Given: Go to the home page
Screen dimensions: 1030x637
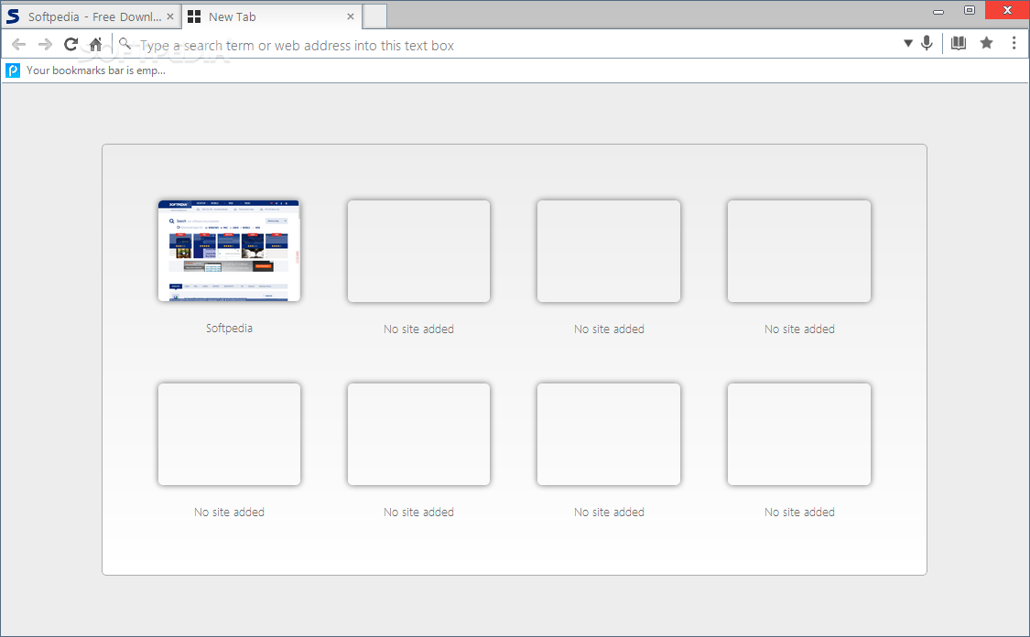Looking at the screenshot, I should 96,44.
